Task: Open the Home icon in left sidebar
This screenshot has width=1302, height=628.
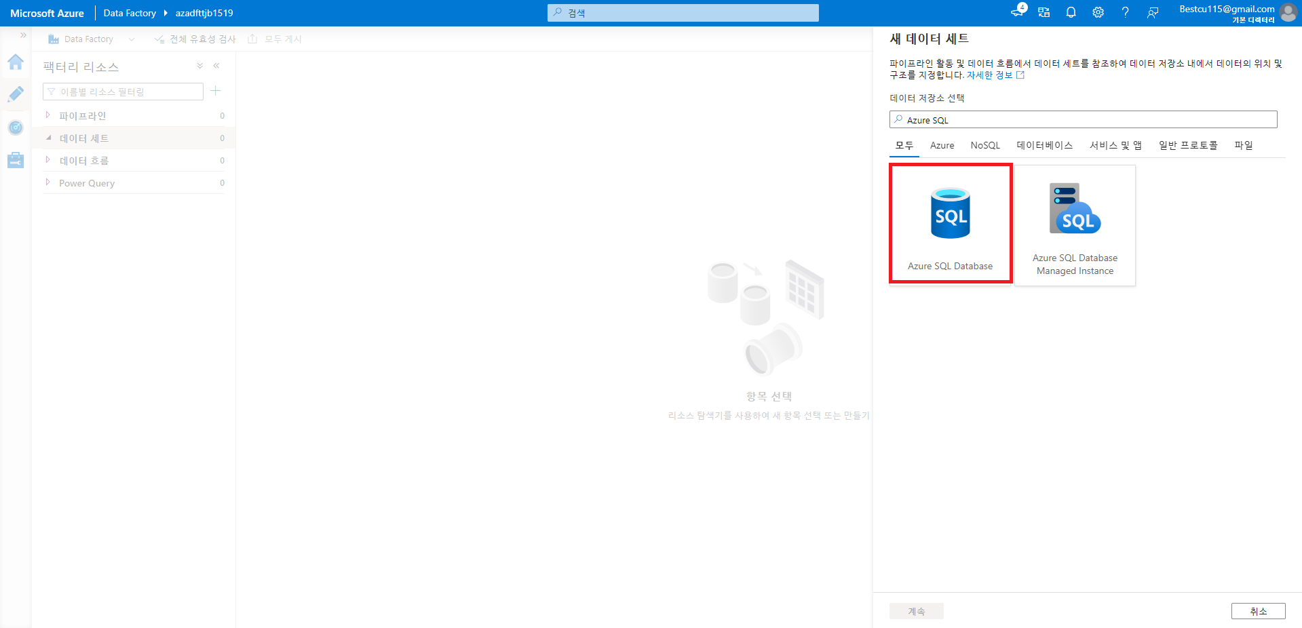Action: pyautogui.click(x=16, y=62)
